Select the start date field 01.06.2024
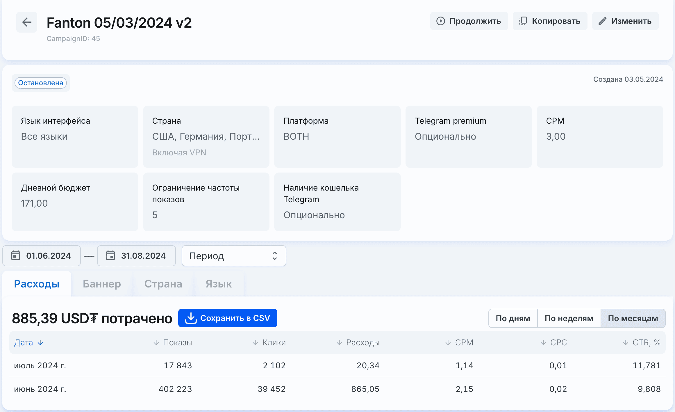The width and height of the screenshot is (675, 412). click(42, 256)
